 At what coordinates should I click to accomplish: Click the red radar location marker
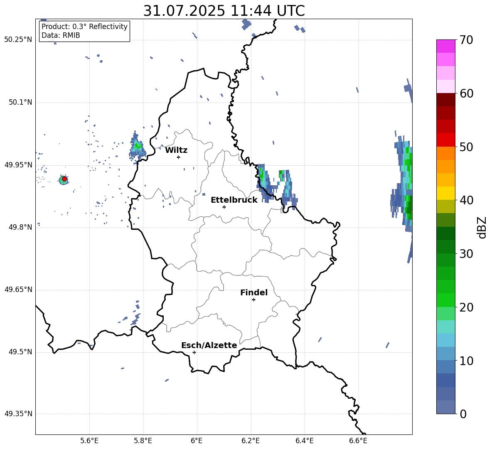(x=64, y=179)
